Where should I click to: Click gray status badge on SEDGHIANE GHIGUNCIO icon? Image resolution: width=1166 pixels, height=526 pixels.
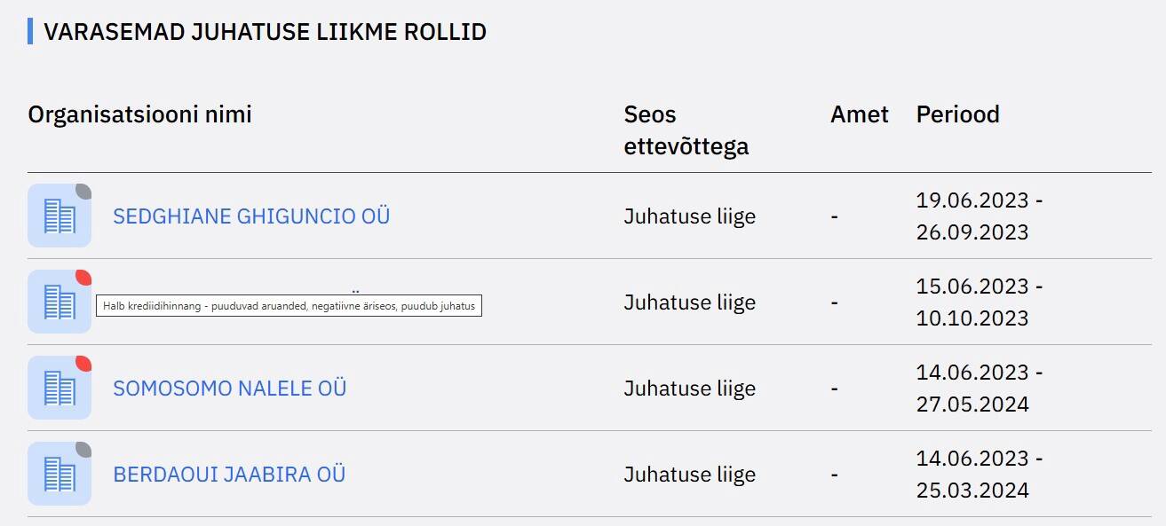pos(83,191)
